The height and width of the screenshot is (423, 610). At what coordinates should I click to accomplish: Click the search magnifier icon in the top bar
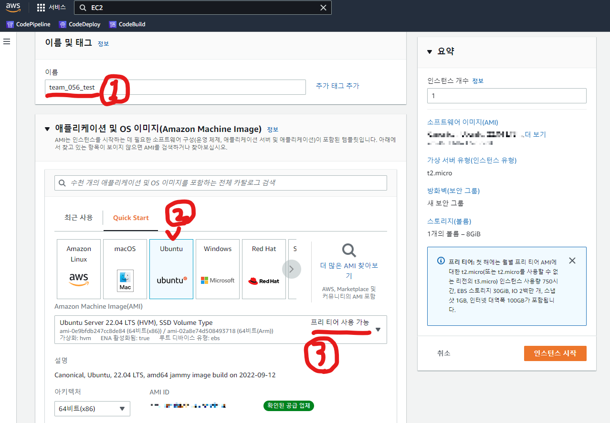[x=83, y=8]
